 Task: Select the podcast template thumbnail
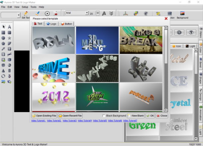(x=141, y=97)
